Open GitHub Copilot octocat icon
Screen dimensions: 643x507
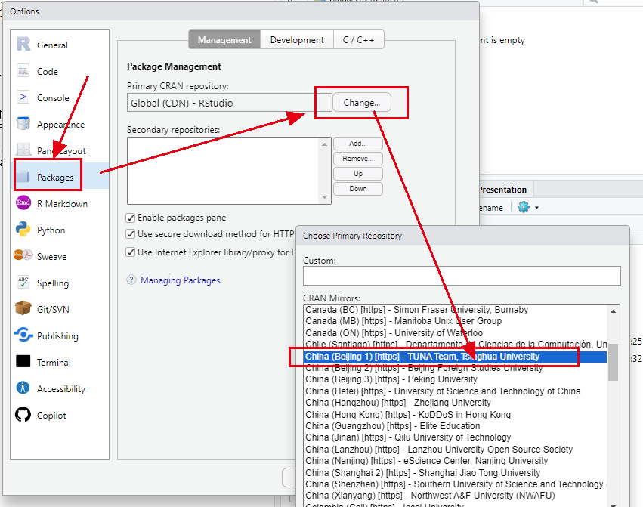click(x=23, y=414)
